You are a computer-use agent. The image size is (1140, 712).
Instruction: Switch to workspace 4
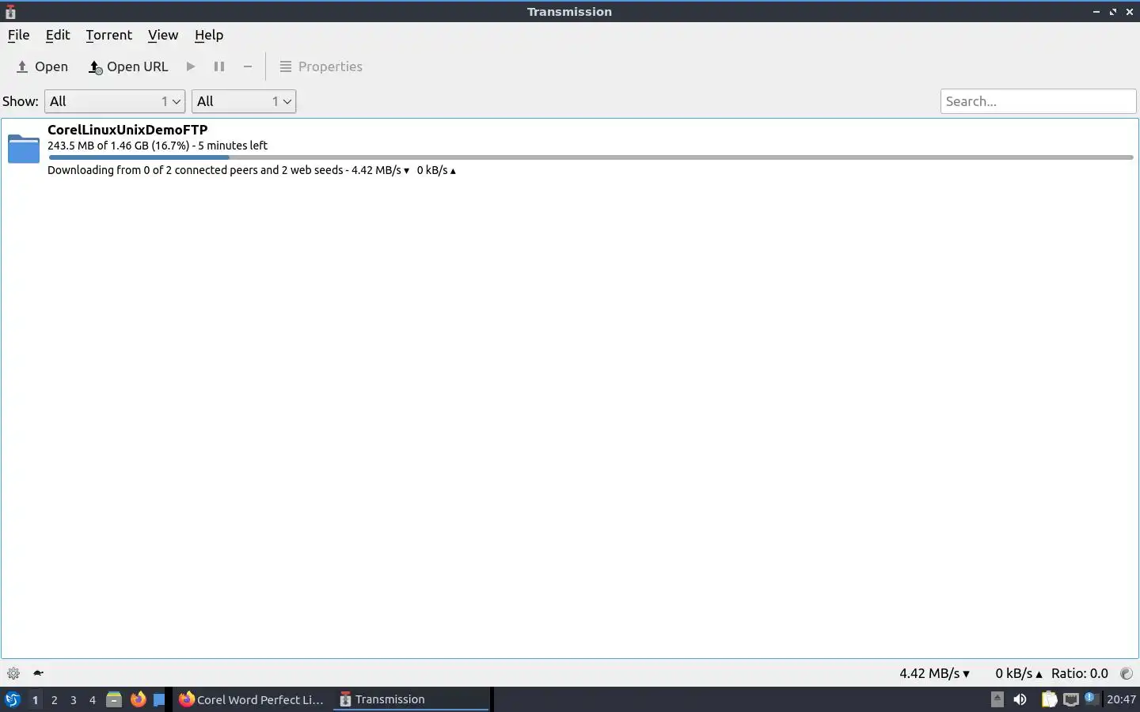pyautogui.click(x=92, y=699)
